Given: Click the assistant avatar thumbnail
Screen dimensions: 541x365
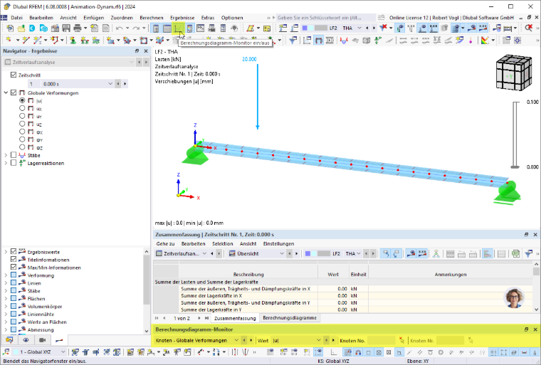Looking at the screenshot, I should [514, 297].
